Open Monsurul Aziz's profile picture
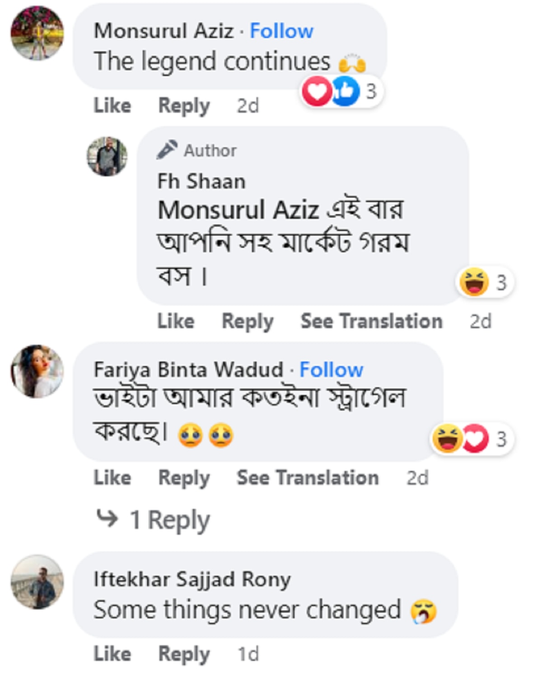 point(37,33)
